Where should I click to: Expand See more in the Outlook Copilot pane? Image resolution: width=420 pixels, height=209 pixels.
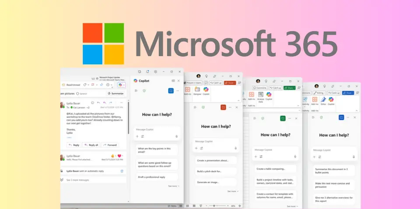tap(173, 186)
